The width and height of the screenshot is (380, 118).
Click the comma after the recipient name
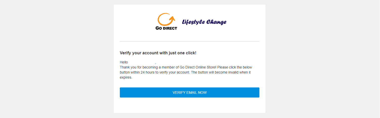tap(156, 63)
